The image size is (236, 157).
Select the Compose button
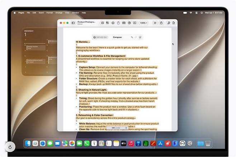tap(117, 37)
